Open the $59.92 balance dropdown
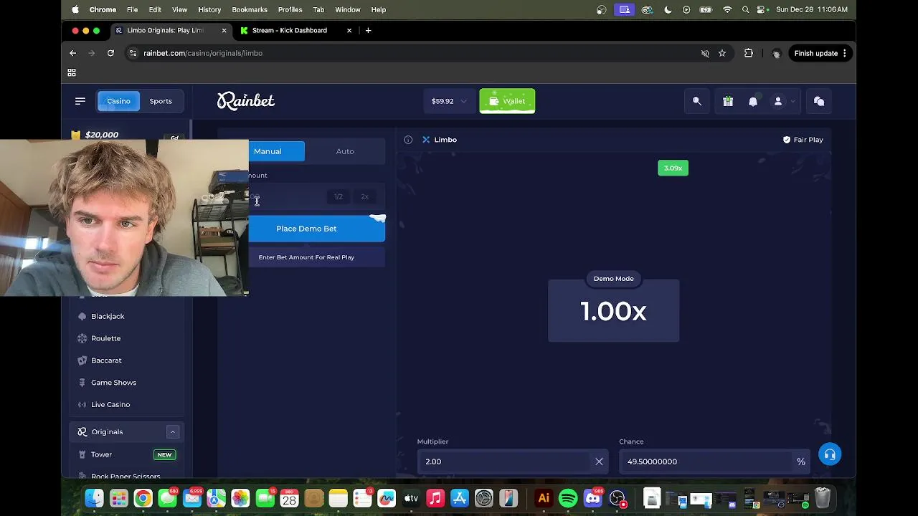This screenshot has width=918, height=516. (448, 101)
